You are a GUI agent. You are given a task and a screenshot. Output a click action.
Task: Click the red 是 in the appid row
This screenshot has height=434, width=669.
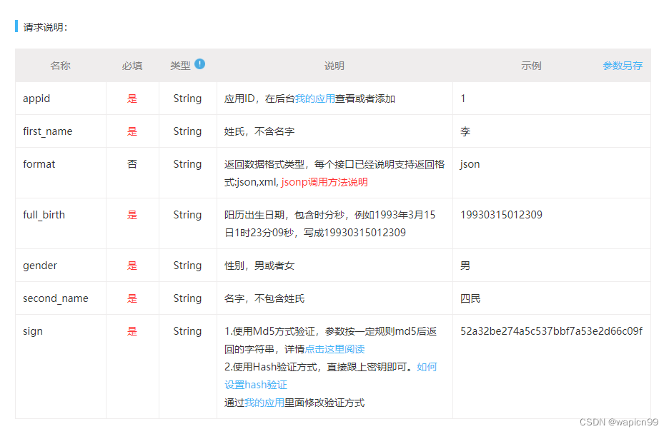pos(132,99)
